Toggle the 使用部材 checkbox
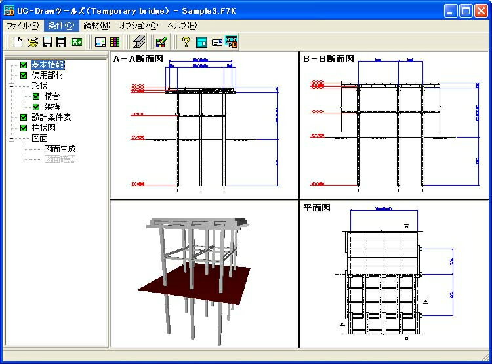The image size is (492, 364). tap(24, 75)
